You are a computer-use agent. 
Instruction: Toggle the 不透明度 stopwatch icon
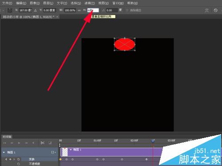(x=18, y=164)
